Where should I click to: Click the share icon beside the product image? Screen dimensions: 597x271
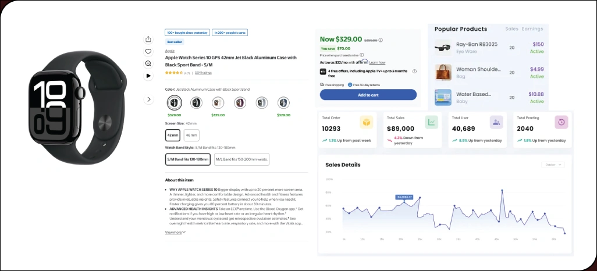point(148,39)
